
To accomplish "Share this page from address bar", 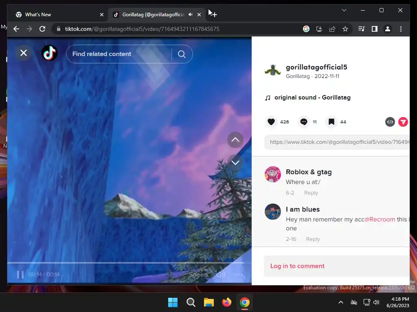I will point(332,29).
